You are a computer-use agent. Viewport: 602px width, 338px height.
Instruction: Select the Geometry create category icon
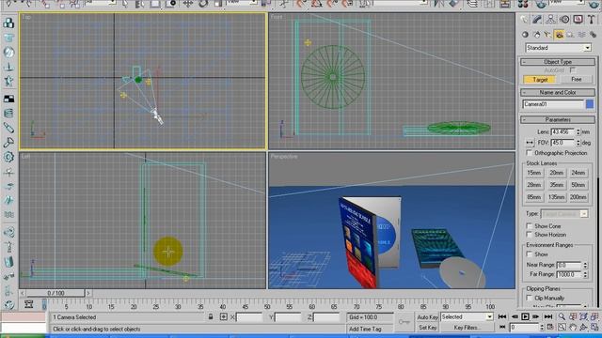coord(525,35)
